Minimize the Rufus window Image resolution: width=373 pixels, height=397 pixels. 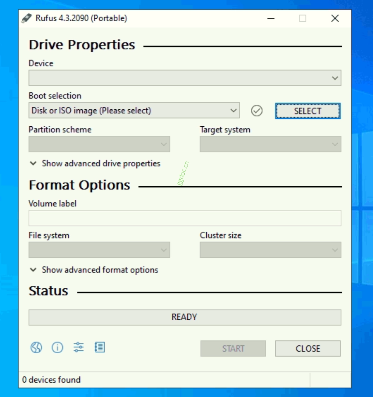tap(271, 18)
